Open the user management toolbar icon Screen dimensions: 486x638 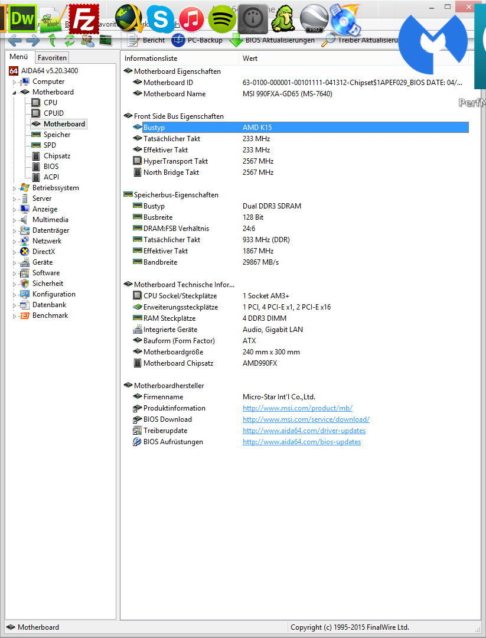point(87,40)
